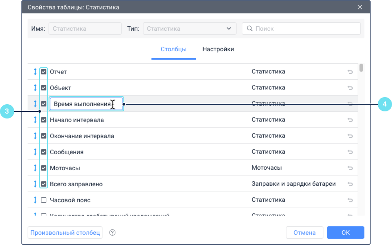
Task: Click the drag handle for Часовой пояс
Action: click(35, 200)
